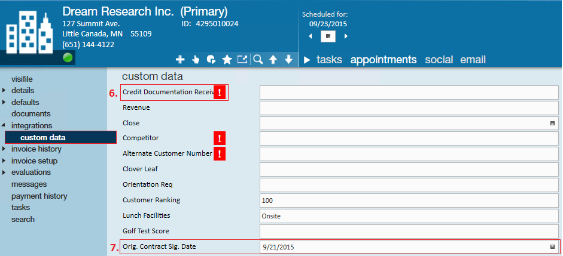
Task: Go to previous scheduled date arrow
Action: pyautogui.click(x=311, y=36)
